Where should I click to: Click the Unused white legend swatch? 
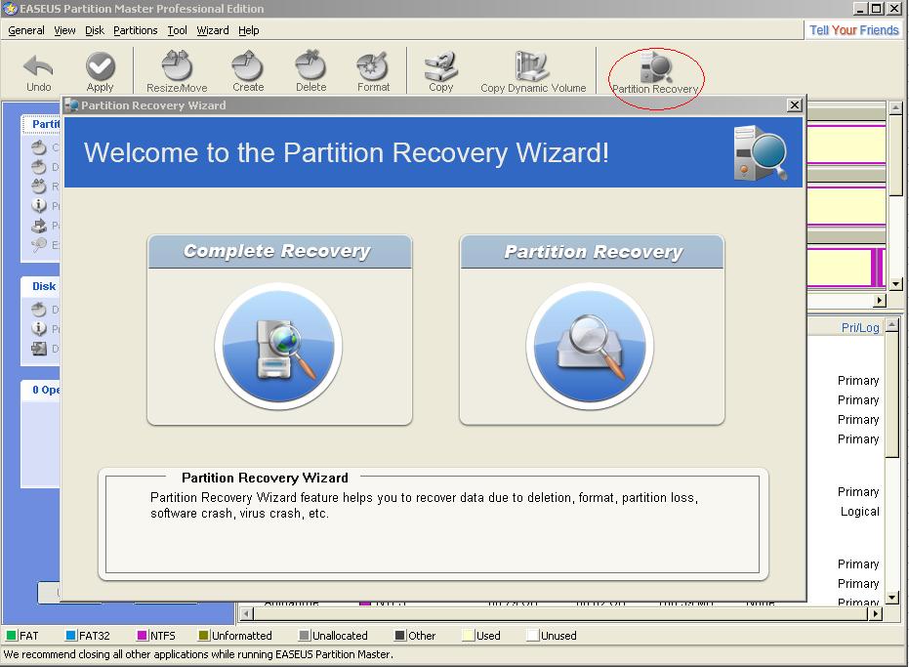[532, 635]
